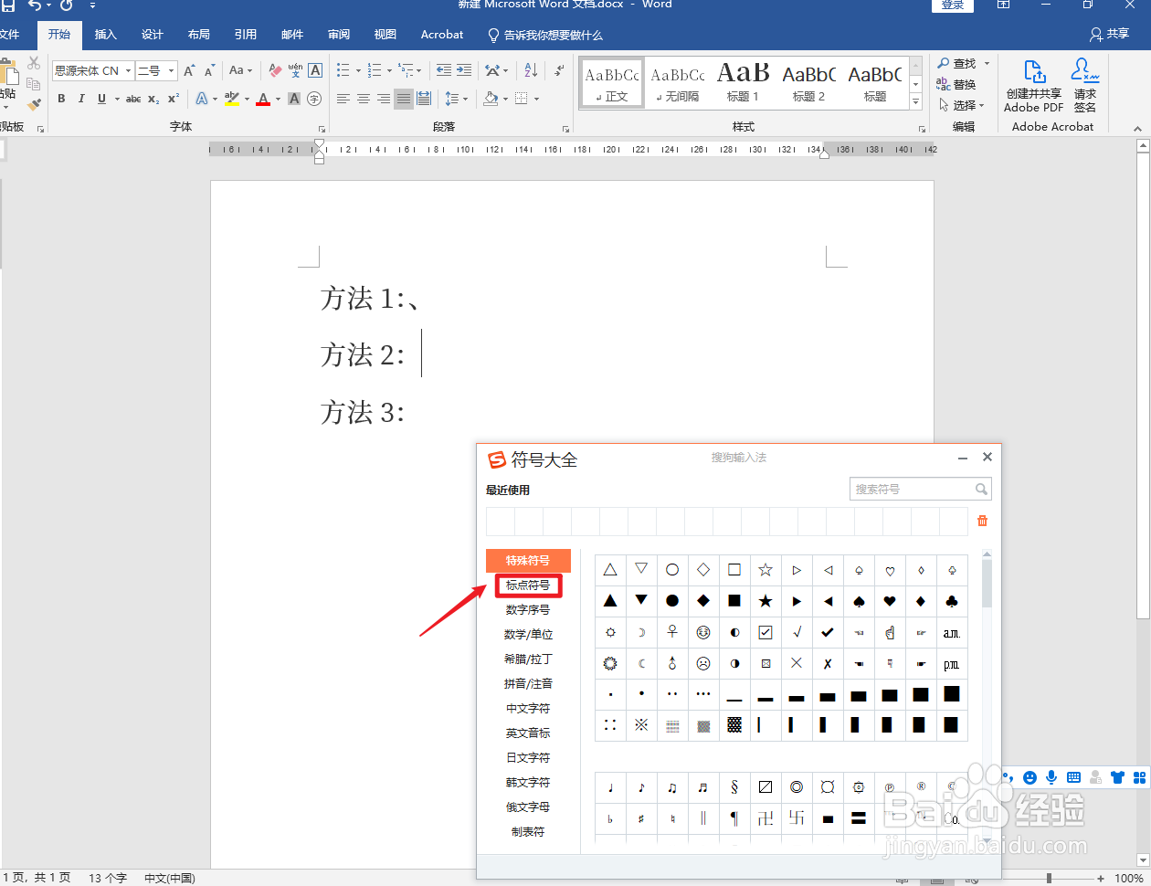
Task: Select the black five-pointed star symbol
Action: tap(765, 601)
